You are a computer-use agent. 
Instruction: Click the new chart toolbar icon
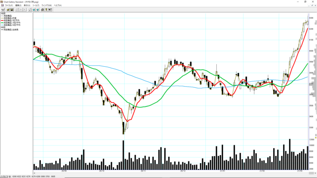tap(3, 9)
